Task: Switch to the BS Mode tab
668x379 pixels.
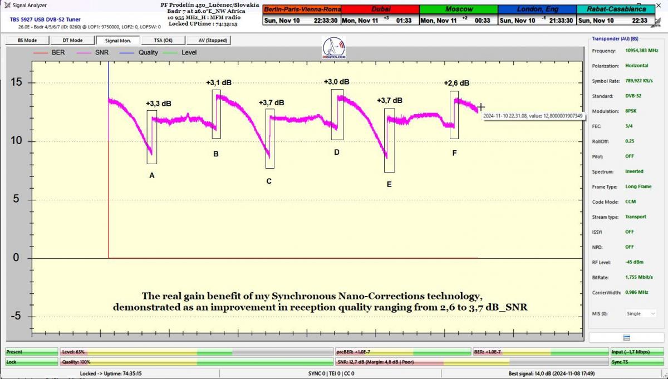Action: (27, 41)
